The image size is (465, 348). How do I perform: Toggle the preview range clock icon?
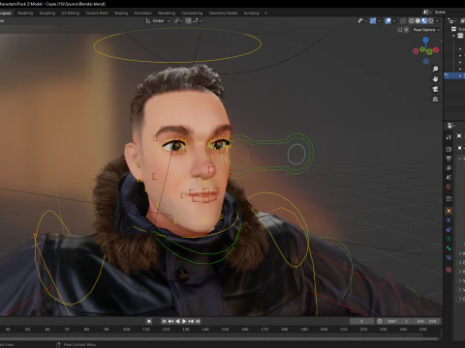pyautogui.click(x=380, y=321)
